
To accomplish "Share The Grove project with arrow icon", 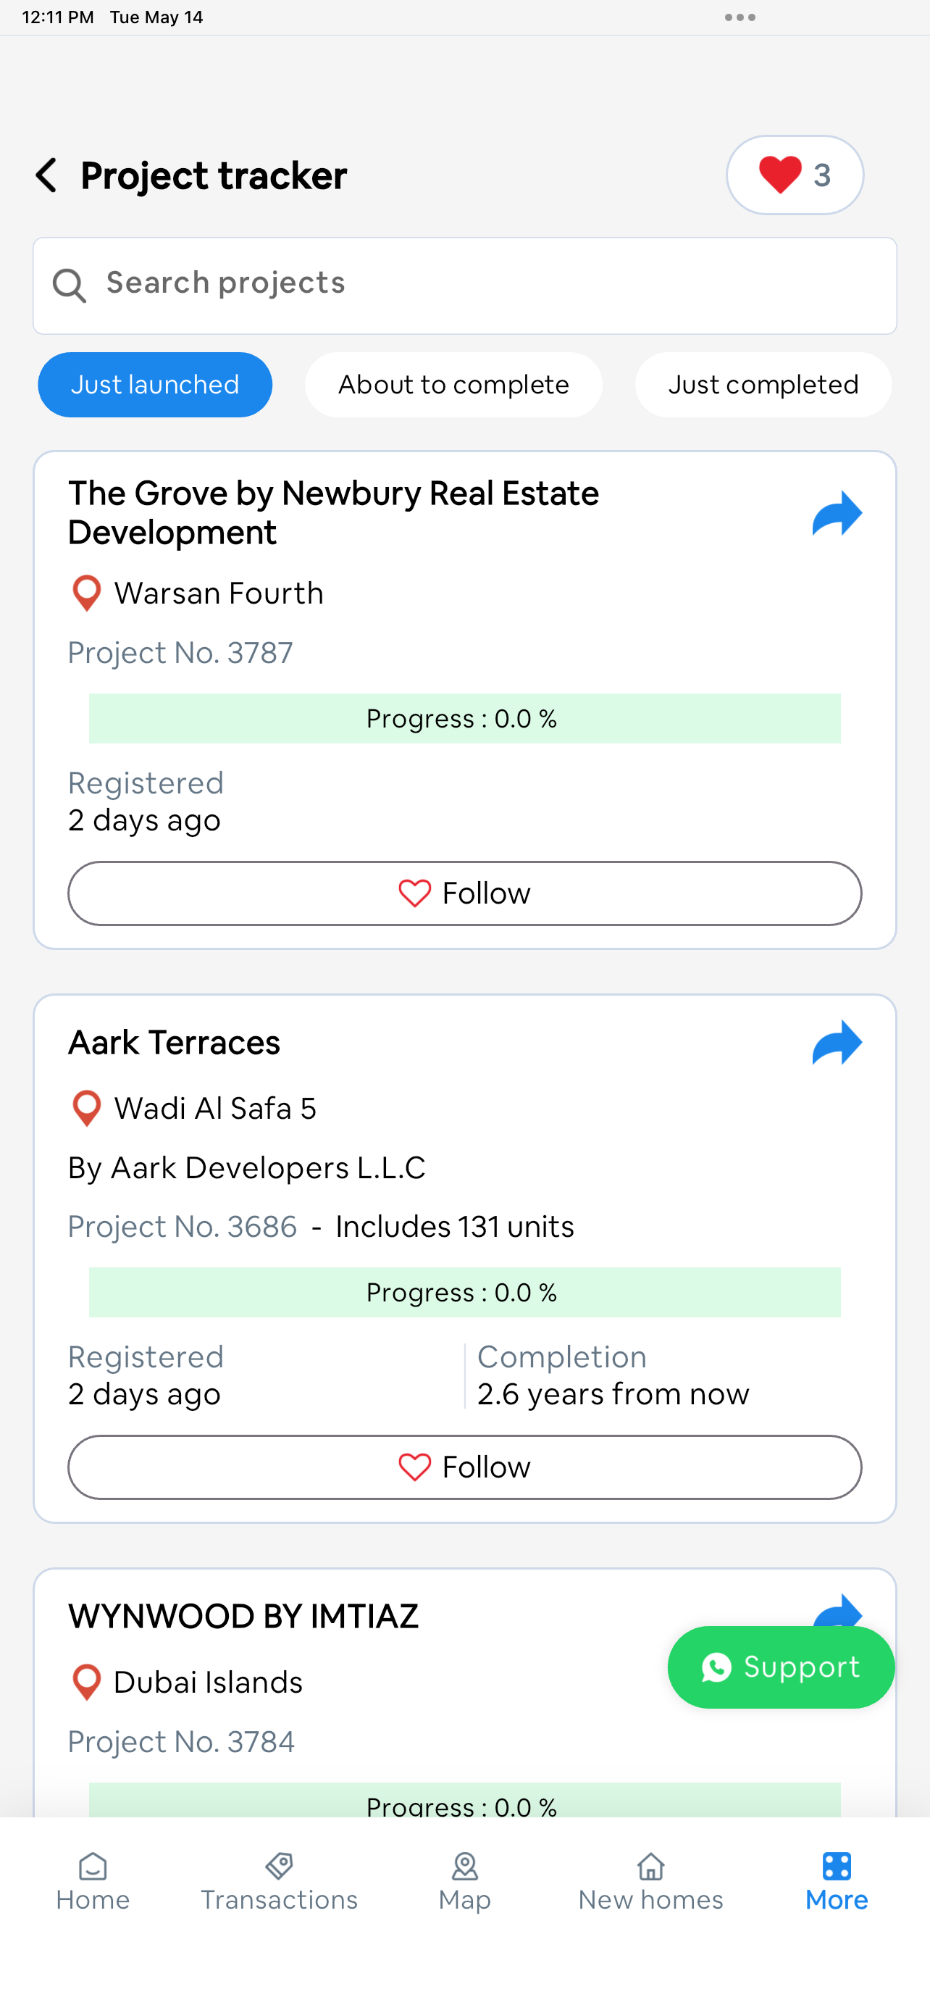I will coord(837,514).
